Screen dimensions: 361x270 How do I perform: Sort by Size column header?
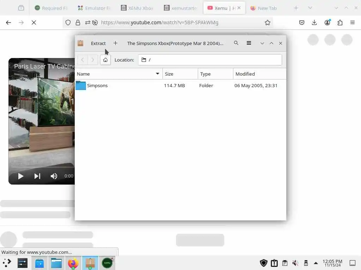tap(180, 74)
